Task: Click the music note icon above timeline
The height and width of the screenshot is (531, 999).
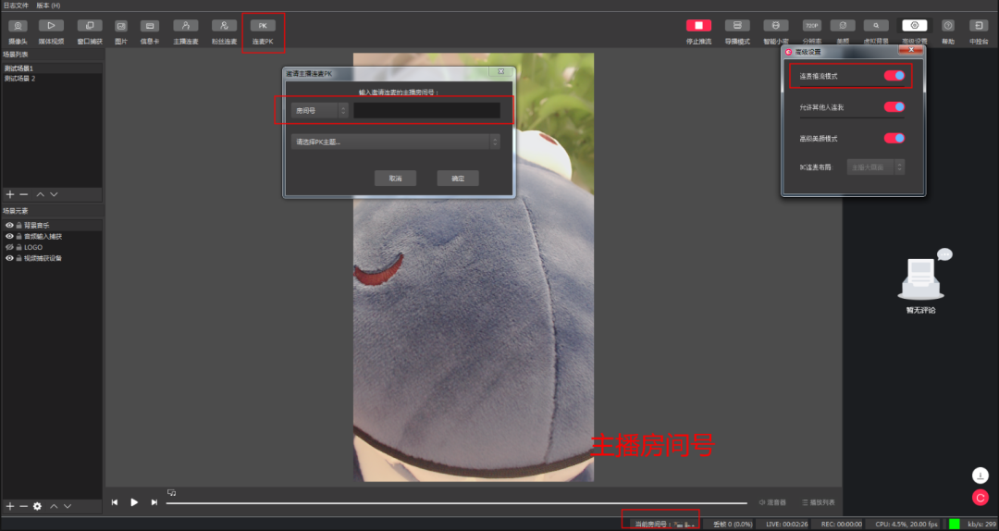Action: point(171,492)
